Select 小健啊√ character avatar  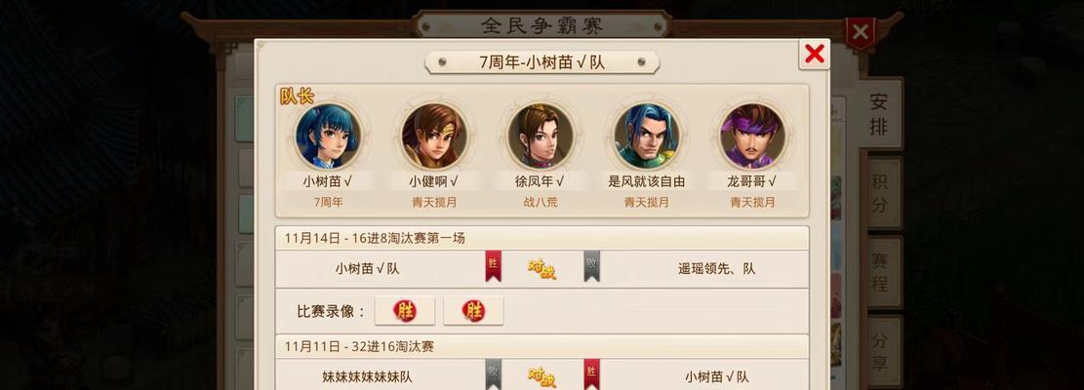coord(433,136)
